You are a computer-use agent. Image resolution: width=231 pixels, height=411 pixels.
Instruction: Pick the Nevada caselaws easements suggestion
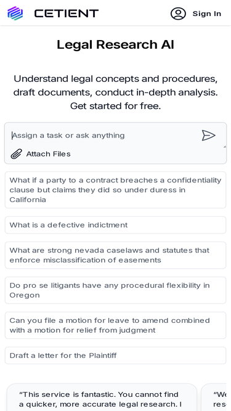pyautogui.click(x=116, y=255)
